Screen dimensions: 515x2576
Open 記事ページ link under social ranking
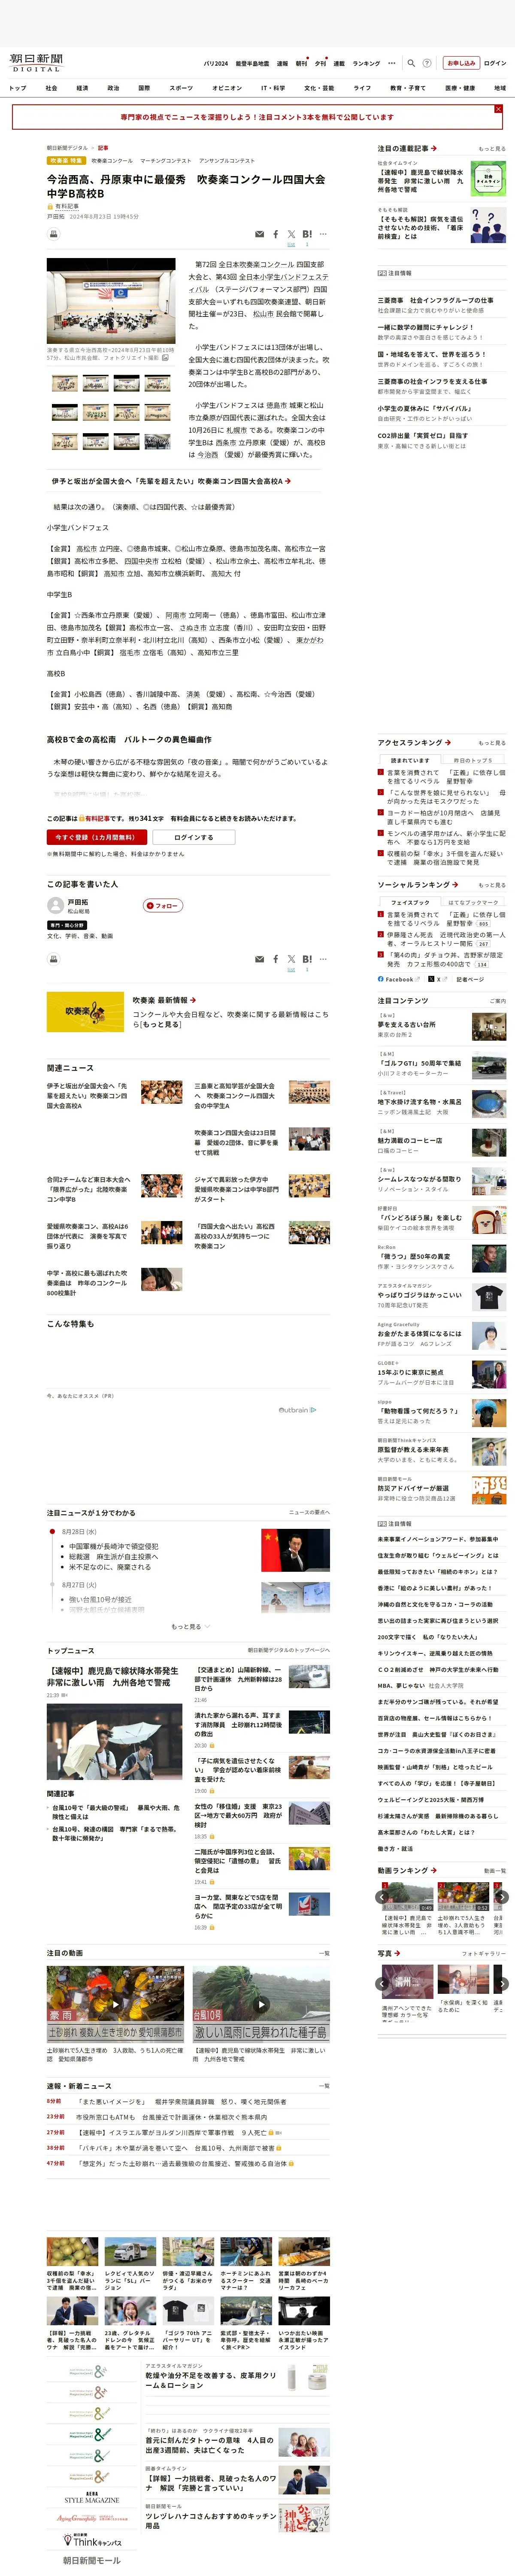[470, 979]
